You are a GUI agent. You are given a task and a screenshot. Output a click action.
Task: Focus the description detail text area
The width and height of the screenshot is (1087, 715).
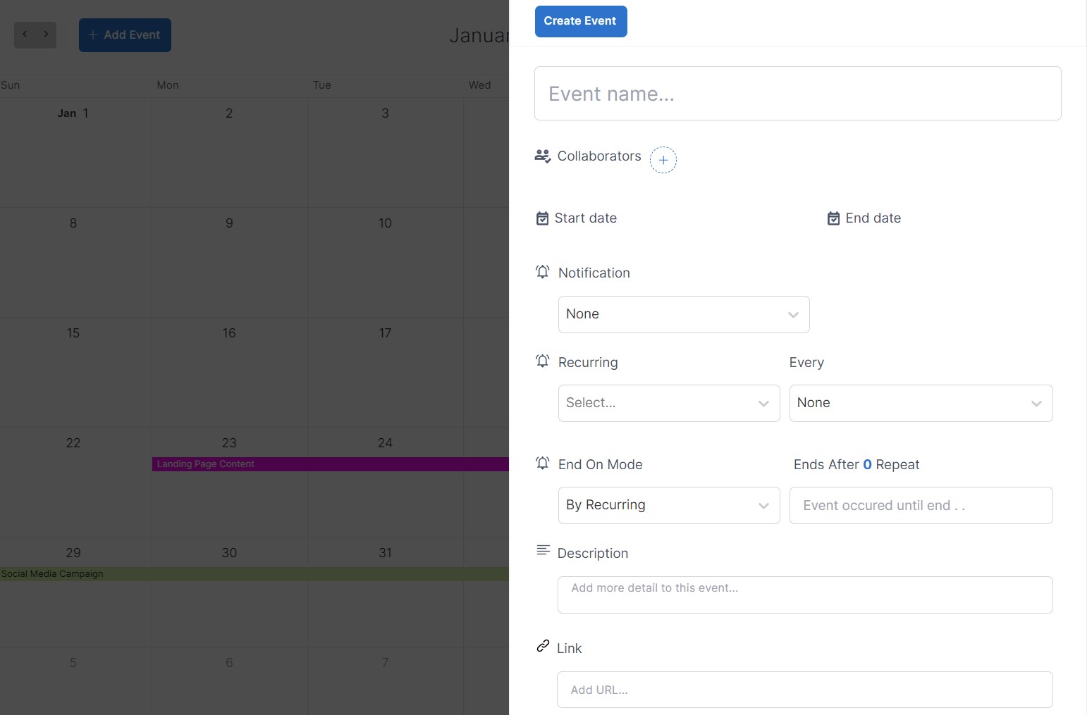(805, 595)
